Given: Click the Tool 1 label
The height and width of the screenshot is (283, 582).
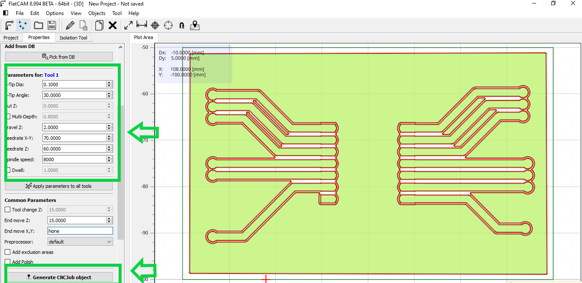Looking at the screenshot, I should (x=51, y=75).
